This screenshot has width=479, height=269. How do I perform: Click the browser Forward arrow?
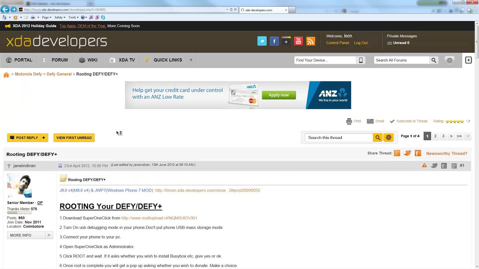[14, 9]
